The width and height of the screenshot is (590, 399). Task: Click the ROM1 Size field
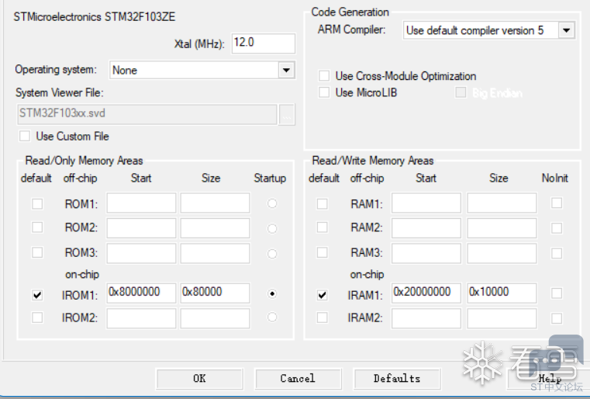215,203
